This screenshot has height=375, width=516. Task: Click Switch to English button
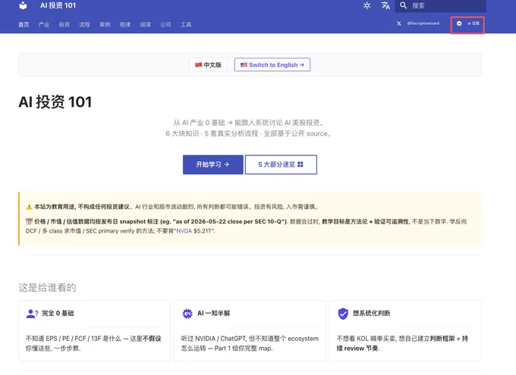pos(272,64)
